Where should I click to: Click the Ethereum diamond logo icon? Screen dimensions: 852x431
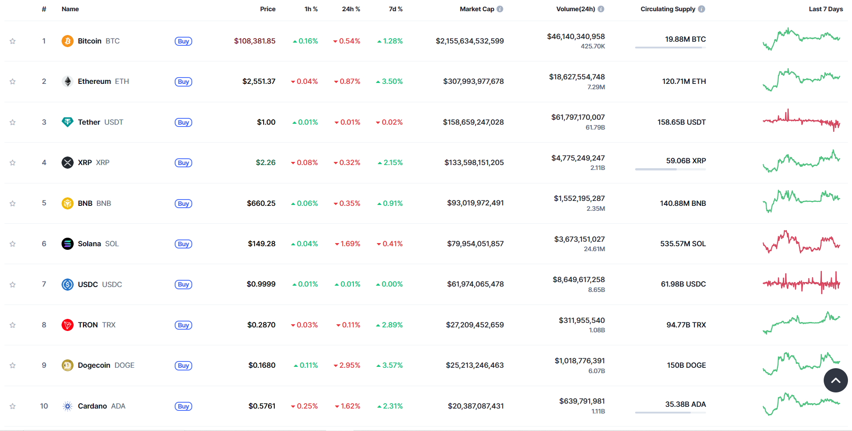pos(67,82)
